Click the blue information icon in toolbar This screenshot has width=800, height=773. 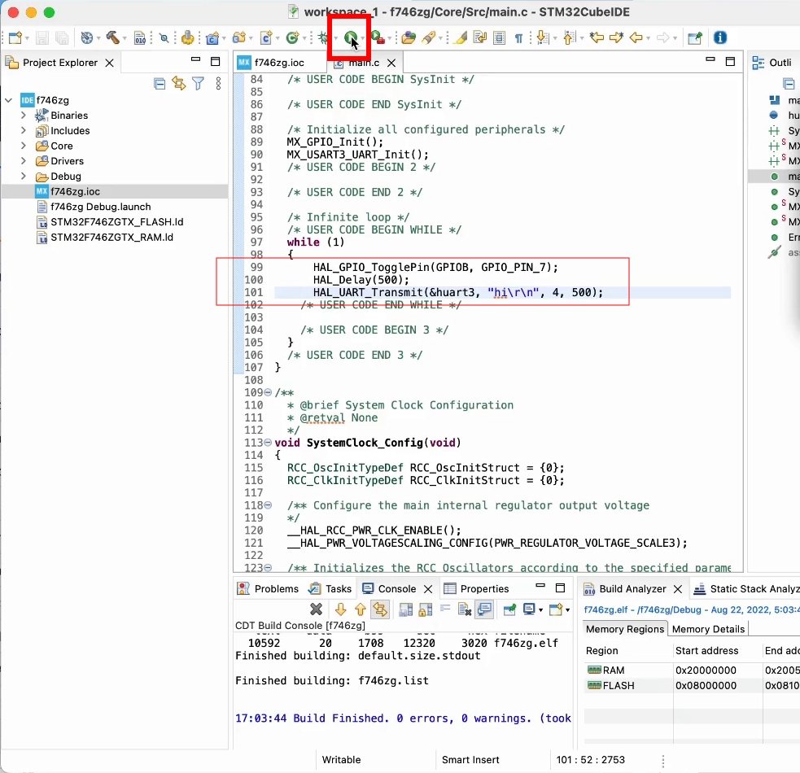pyautogui.click(x=719, y=37)
